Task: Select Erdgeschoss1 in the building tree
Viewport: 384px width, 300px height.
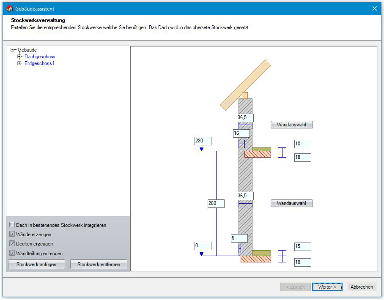Action: [x=39, y=63]
